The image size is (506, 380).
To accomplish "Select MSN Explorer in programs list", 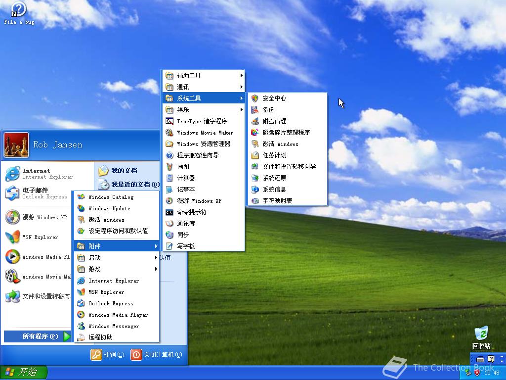I will (117, 292).
